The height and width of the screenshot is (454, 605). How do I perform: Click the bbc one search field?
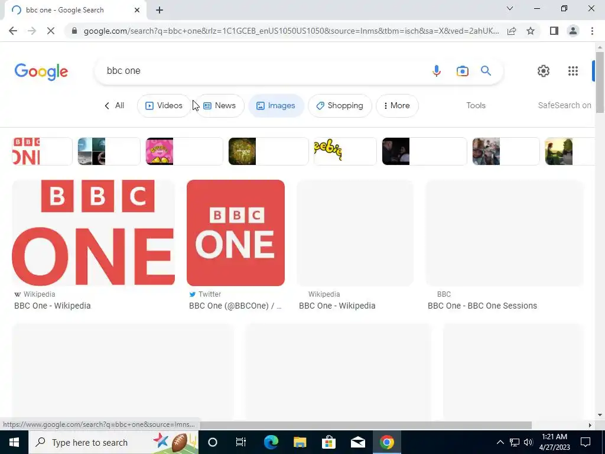(266, 71)
